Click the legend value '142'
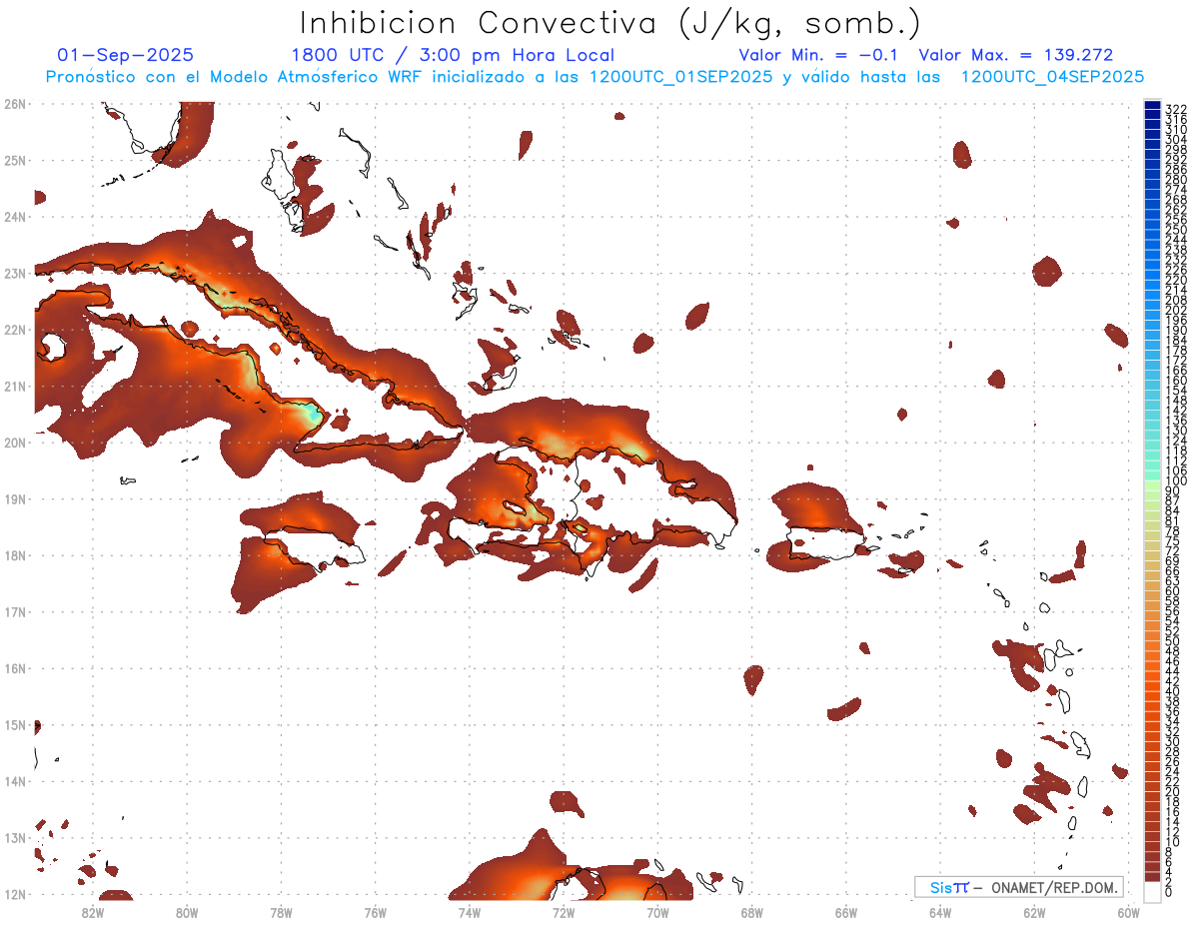1199x926 pixels. (1176, 411)
